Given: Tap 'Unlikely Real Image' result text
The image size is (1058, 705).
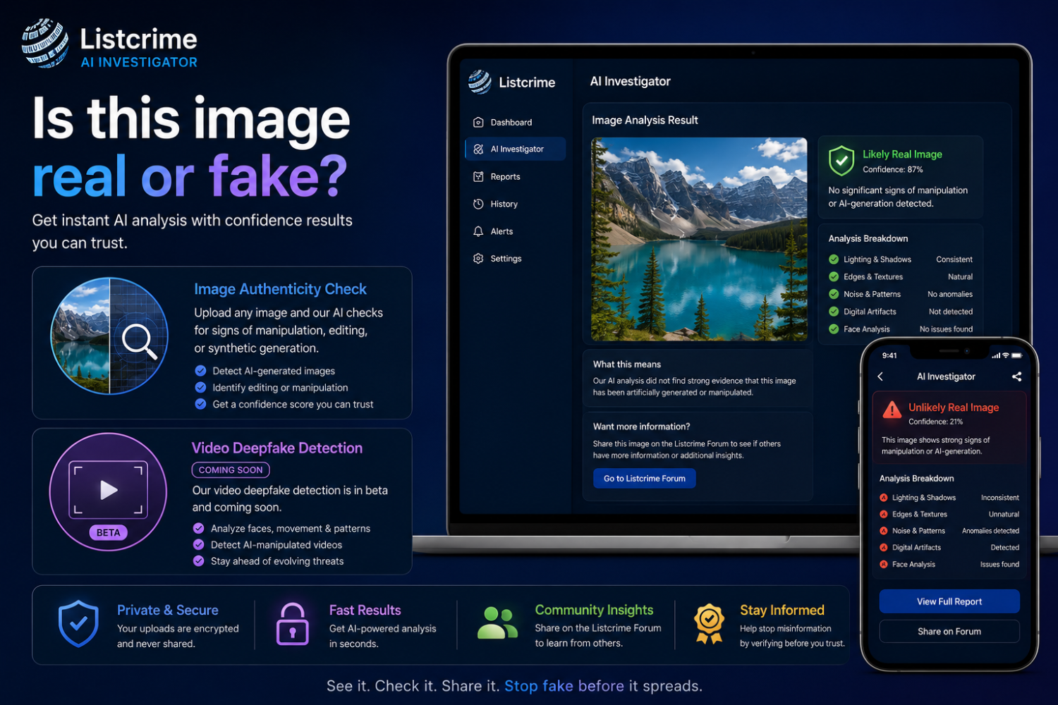Looking at the screenshot, I should pos(954,407).
